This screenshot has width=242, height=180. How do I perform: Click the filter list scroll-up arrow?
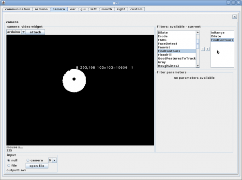pos(197,32)
